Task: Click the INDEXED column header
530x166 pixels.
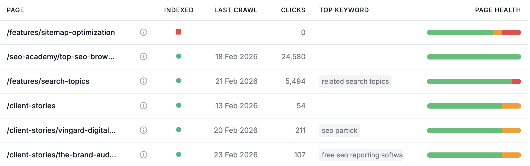Action: pos(178,10)
